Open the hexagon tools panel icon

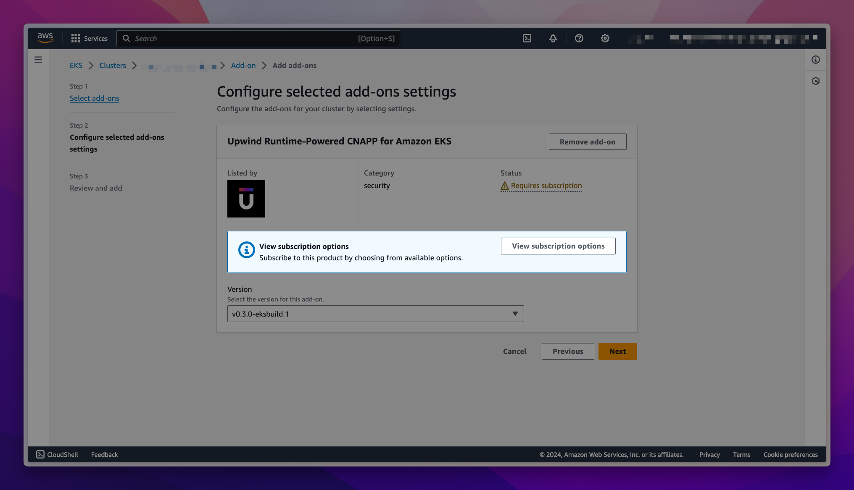pos(815,81)
